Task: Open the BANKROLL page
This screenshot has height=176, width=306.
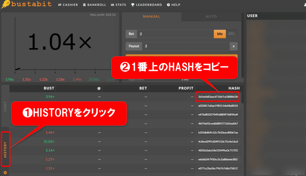Action: point(94,5)
